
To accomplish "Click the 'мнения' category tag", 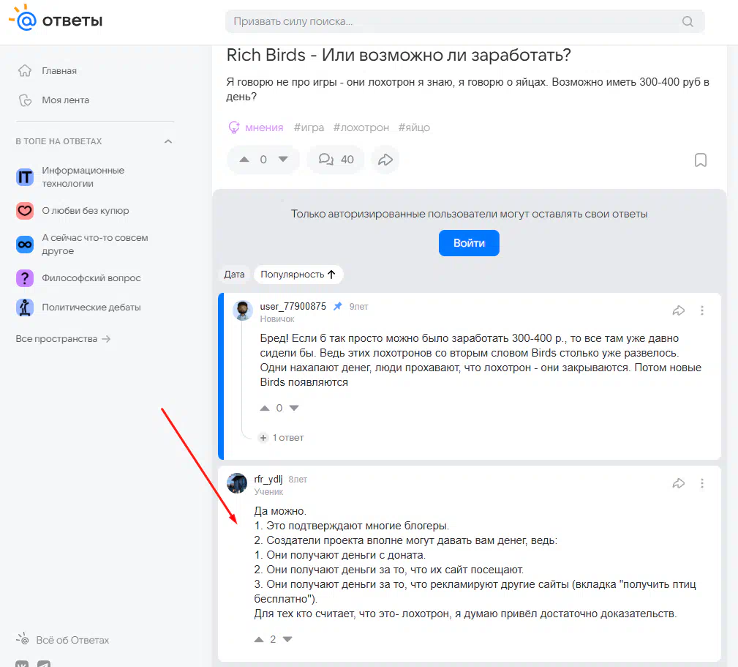I will (x=255, y=127).
